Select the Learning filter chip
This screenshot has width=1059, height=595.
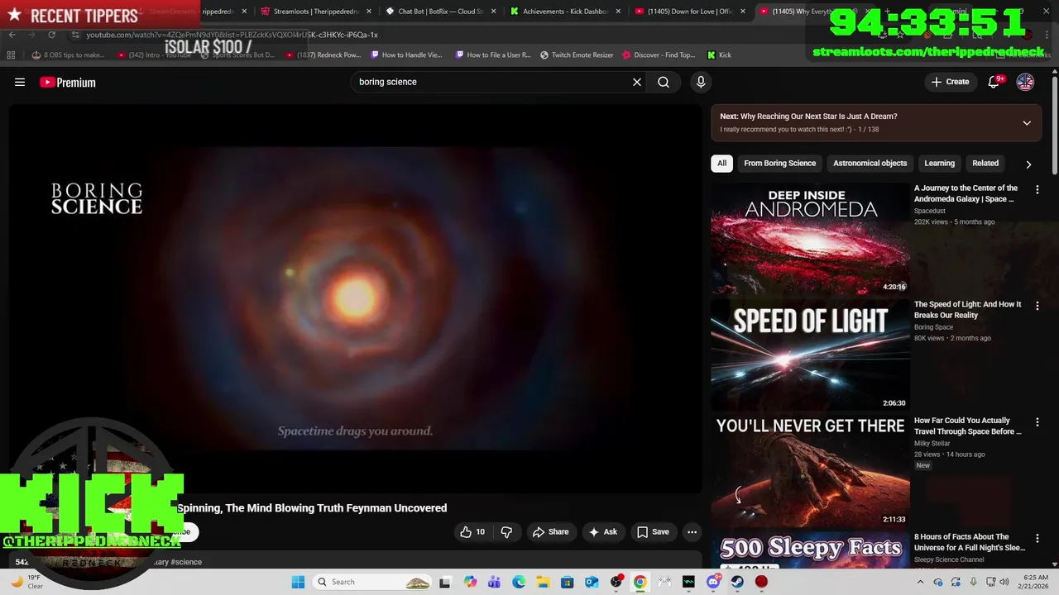point(939,163)
